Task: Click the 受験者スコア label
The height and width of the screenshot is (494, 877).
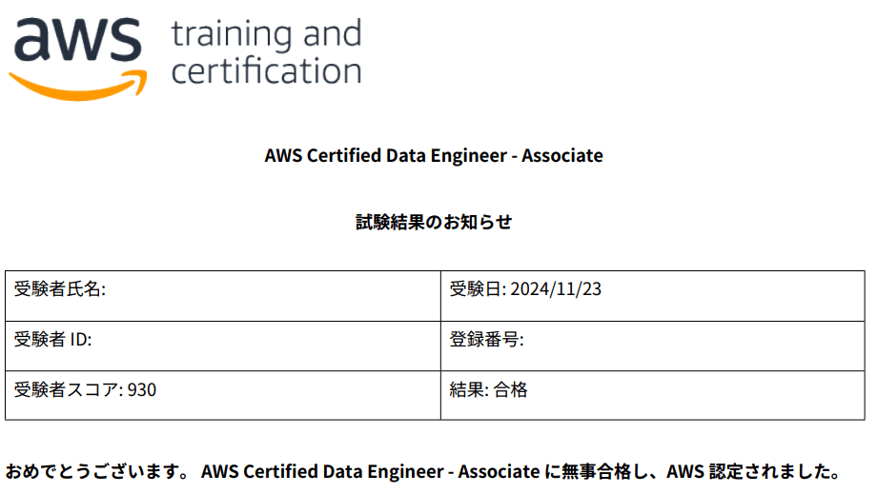Action: [66, 389]
